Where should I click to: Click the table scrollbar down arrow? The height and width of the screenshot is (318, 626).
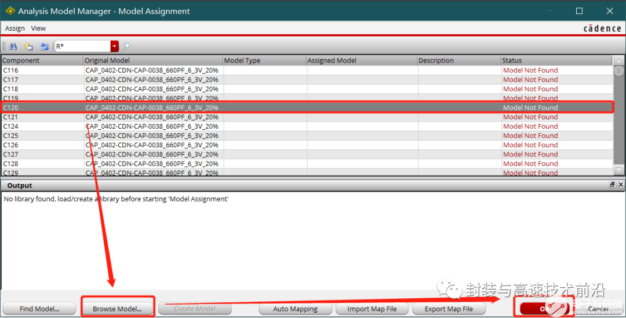(619, 170)
